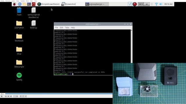The image size is (186, 104).
Task: Select the Trash desktop icon
Action: 19,12
